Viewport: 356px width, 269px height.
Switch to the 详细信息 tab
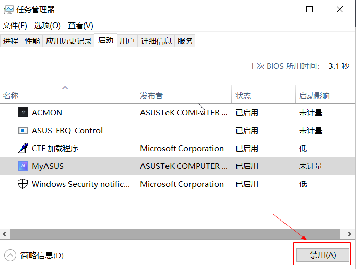click(156, 41)
